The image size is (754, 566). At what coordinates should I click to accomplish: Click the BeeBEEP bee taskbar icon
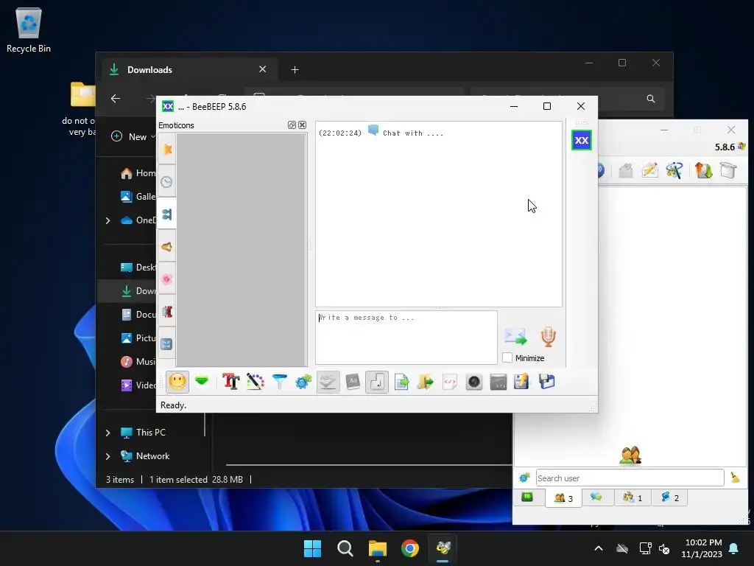tap(443, 548)
